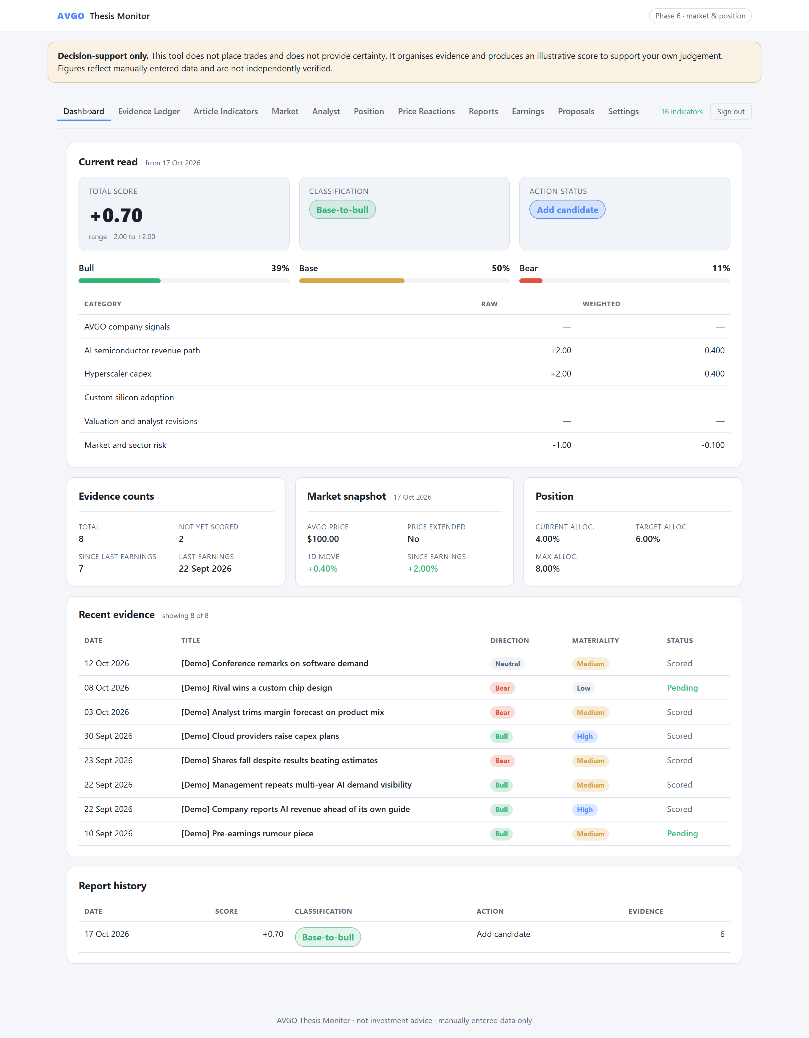Click the Sign out button
Viewport: 809px width, 1038px height.
click(x=730, y=112)
